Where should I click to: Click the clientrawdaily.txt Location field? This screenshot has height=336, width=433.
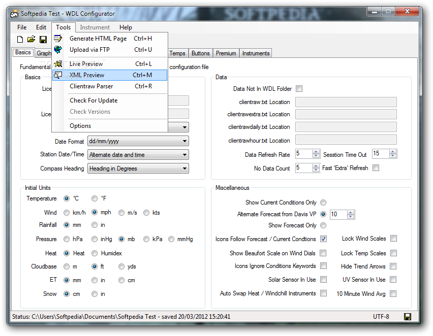tap(346, 127)
